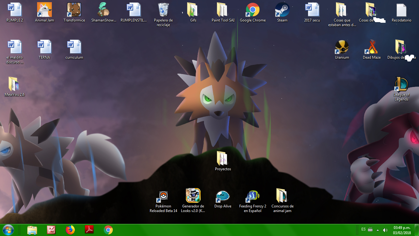
Task: Click the ES language indicator
Action: coord(363,229)
